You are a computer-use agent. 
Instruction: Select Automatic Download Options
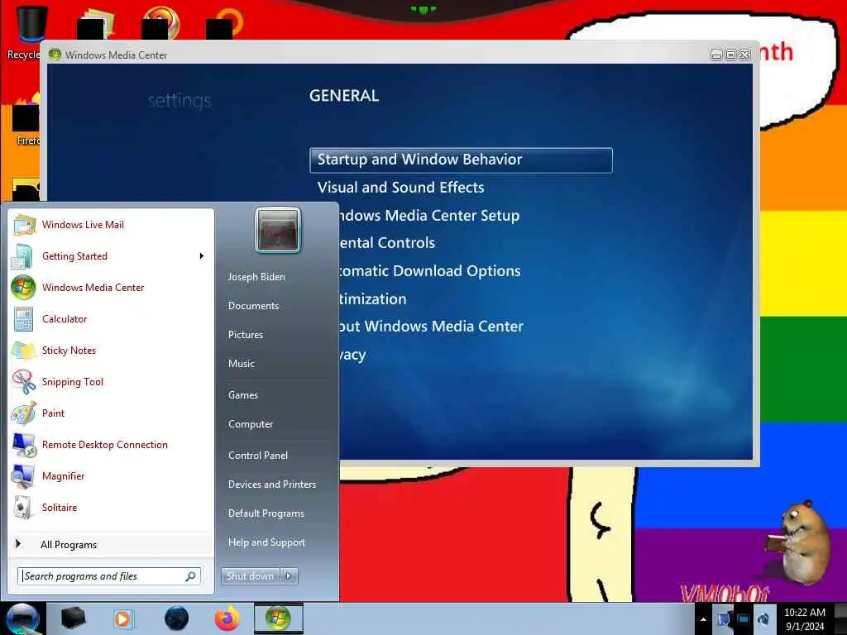click(x=430, y=271)
